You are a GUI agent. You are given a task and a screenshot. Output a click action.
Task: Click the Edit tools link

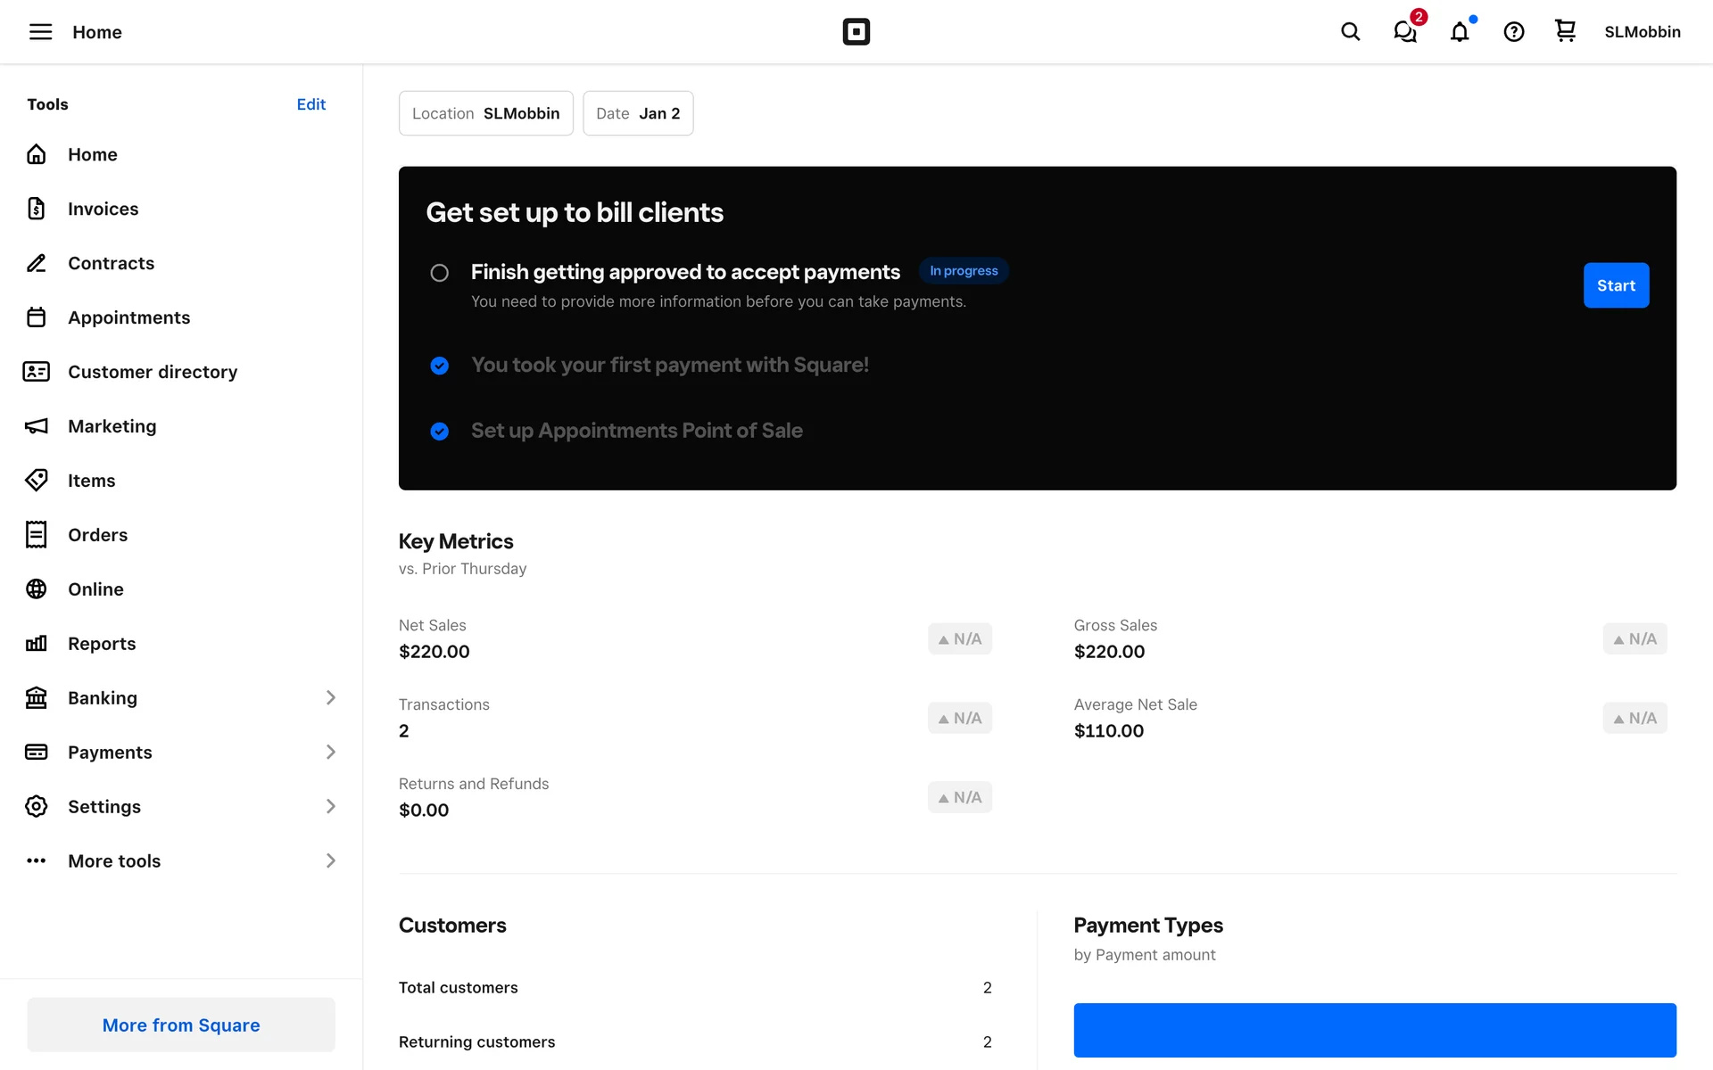(310, 104)
